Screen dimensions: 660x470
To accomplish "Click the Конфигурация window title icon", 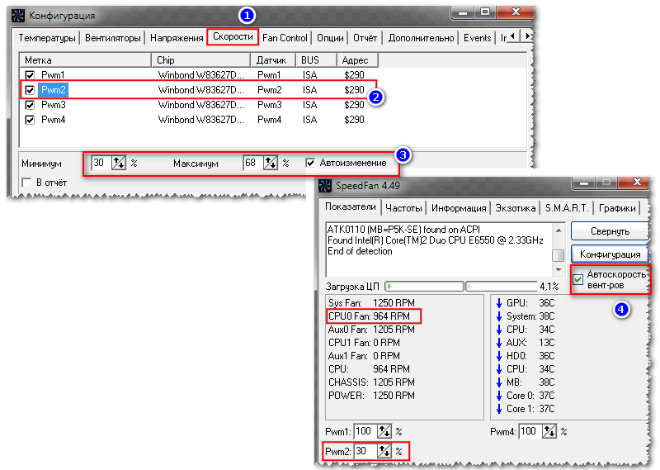I will [18, 16].
